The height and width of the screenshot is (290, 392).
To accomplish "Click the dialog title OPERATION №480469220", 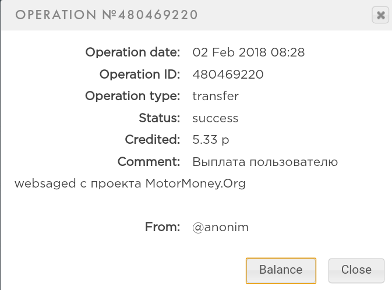I will (x=107, y=15).
